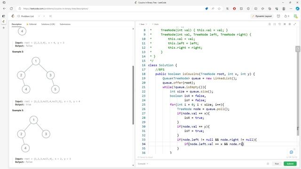Click the blue shopping tag icon in the address bar

click(206, 8)
